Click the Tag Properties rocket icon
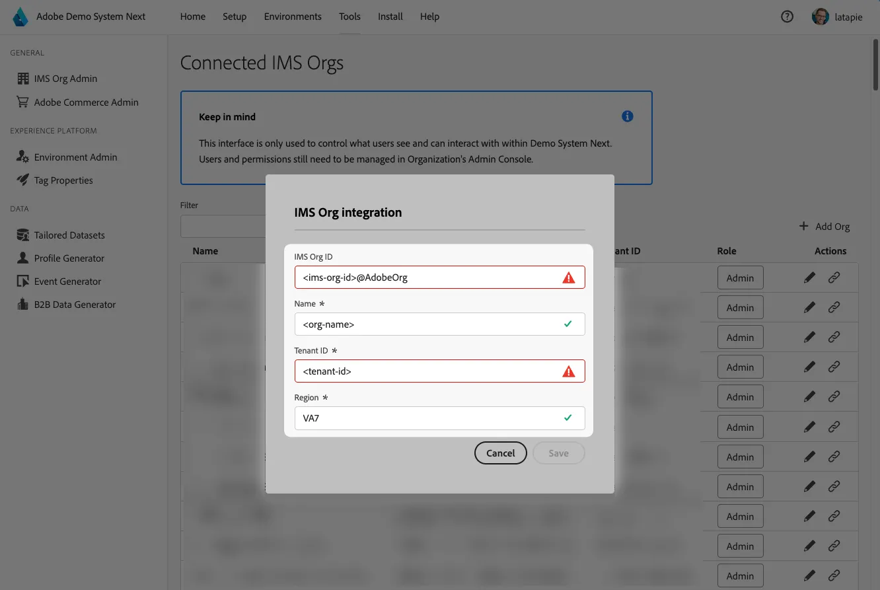 [23, 180]
